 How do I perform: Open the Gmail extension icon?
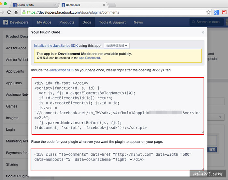pos(224,12)
